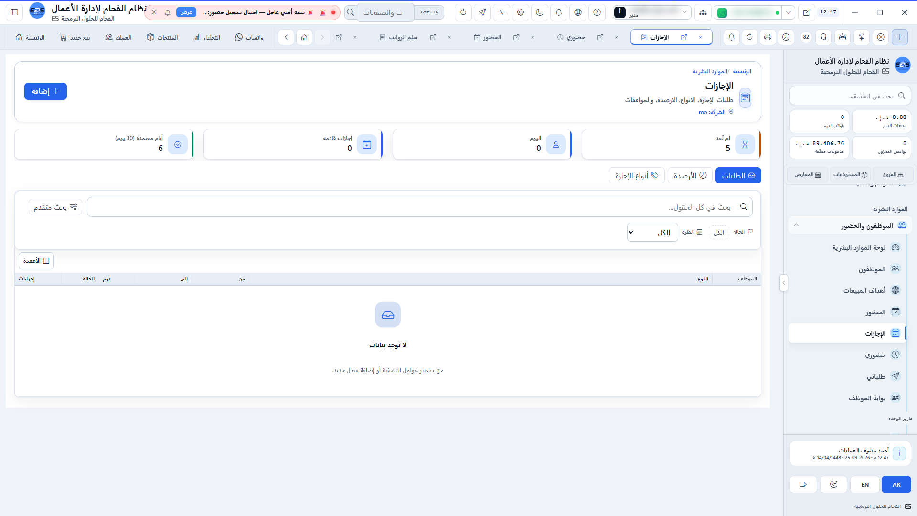
Task: Open the الفترة period dropdown showing الكل
Action: click(x=652, y=232)
